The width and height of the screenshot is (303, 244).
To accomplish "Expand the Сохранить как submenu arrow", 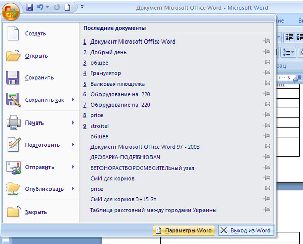I will [73, 100].
